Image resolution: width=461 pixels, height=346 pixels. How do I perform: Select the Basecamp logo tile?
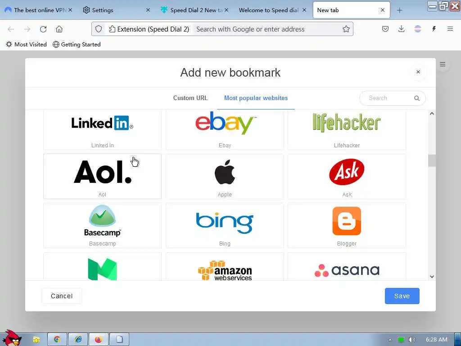pyautogui.click(x=102, y=225)
